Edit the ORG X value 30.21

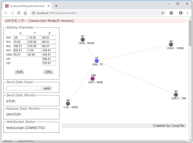tap(20, 55)
